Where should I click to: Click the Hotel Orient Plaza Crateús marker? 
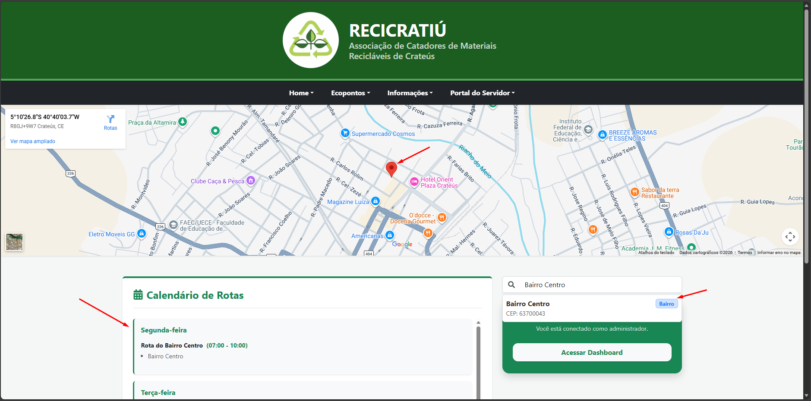414,182
